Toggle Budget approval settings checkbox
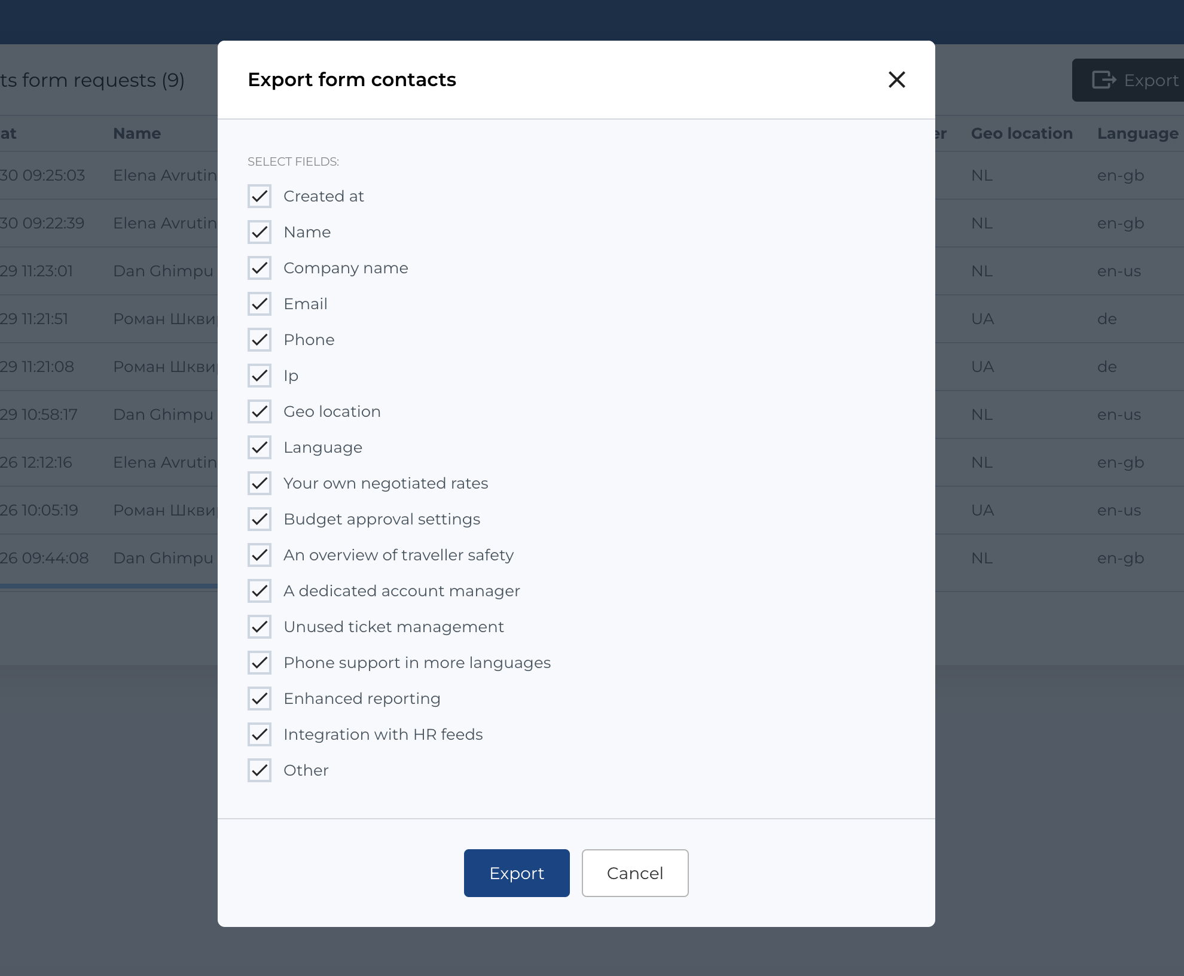The image size is (1184, 976). pos(260,519)
